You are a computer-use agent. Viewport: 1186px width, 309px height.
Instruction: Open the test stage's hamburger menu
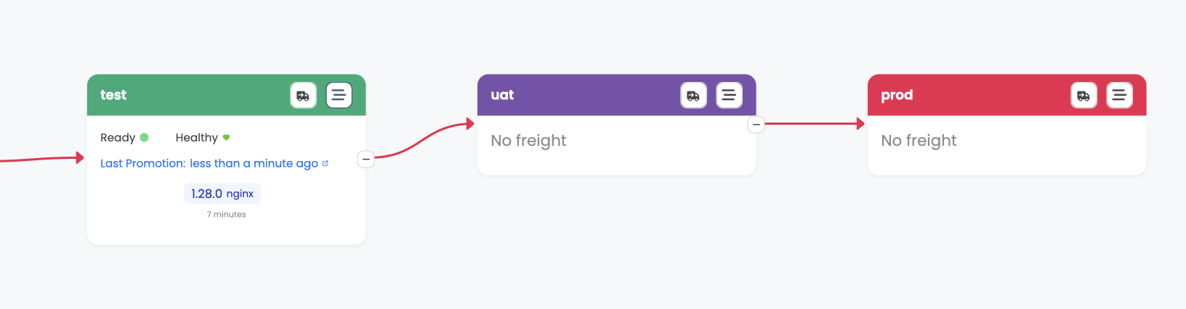point(339,95)
